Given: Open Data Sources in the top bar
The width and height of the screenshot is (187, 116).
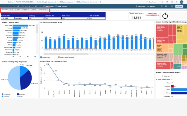Looking at the screenshot, I should coord(152,2).
